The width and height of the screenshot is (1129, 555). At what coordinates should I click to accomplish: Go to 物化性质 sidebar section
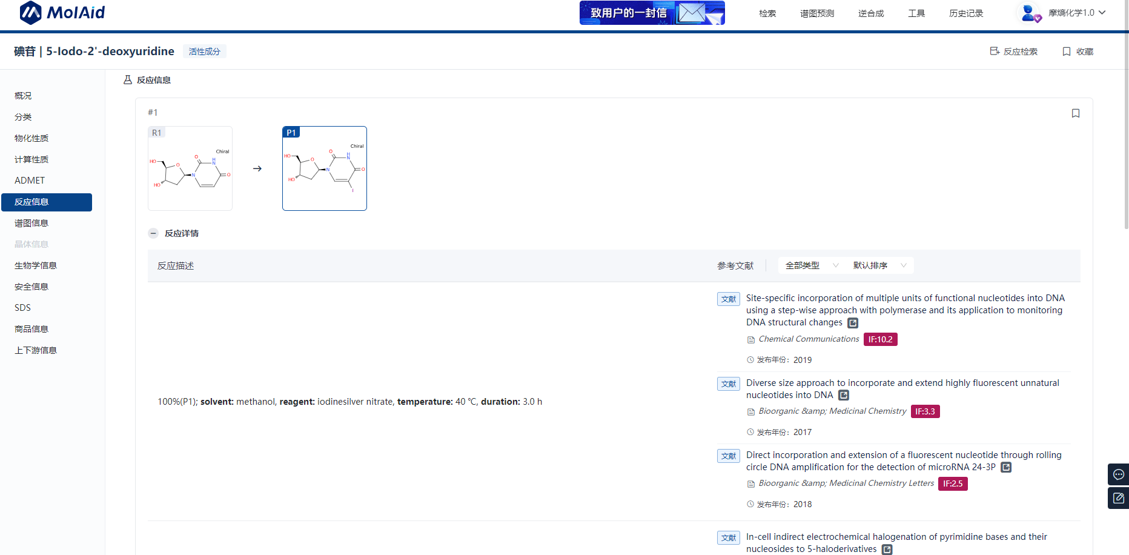(x=31, y=138)
